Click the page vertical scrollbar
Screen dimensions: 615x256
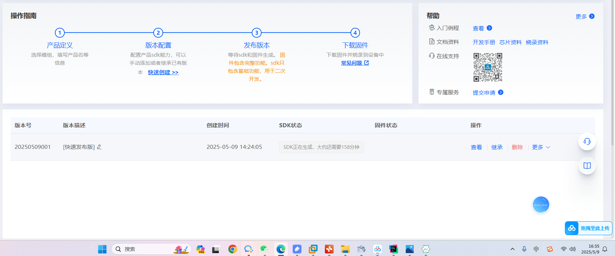pos(613,73)
